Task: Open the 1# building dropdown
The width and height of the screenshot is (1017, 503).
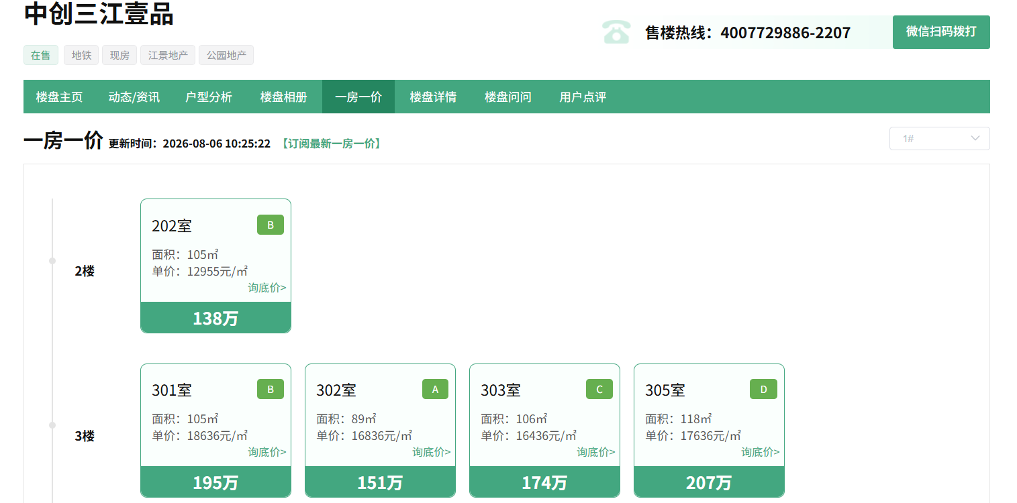Action: pos(939,138)
